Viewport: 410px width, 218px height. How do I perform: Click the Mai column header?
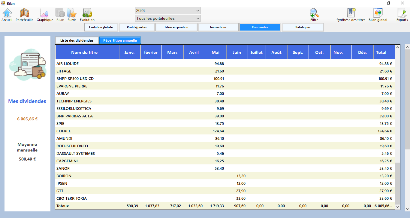tap(216, 52)
